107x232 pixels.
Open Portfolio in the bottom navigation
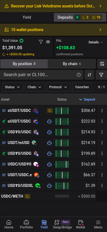pyautogui.click(x=26, y=225)
